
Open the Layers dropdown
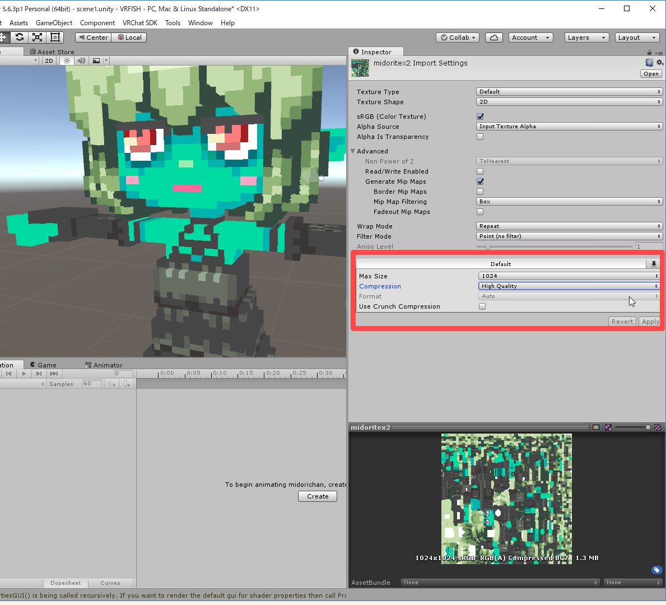click(586, 38)
